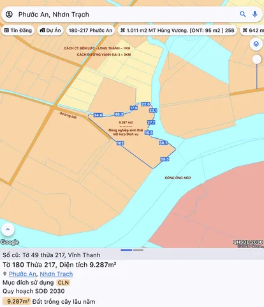The width and height of the screenshot is (264, 307).
Task: Select the '180-217 Phước An' chip
Action: [91, 31]
